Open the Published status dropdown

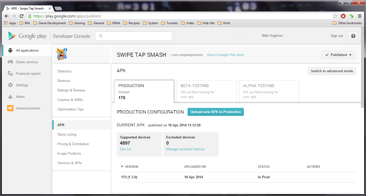coord(338,55)
